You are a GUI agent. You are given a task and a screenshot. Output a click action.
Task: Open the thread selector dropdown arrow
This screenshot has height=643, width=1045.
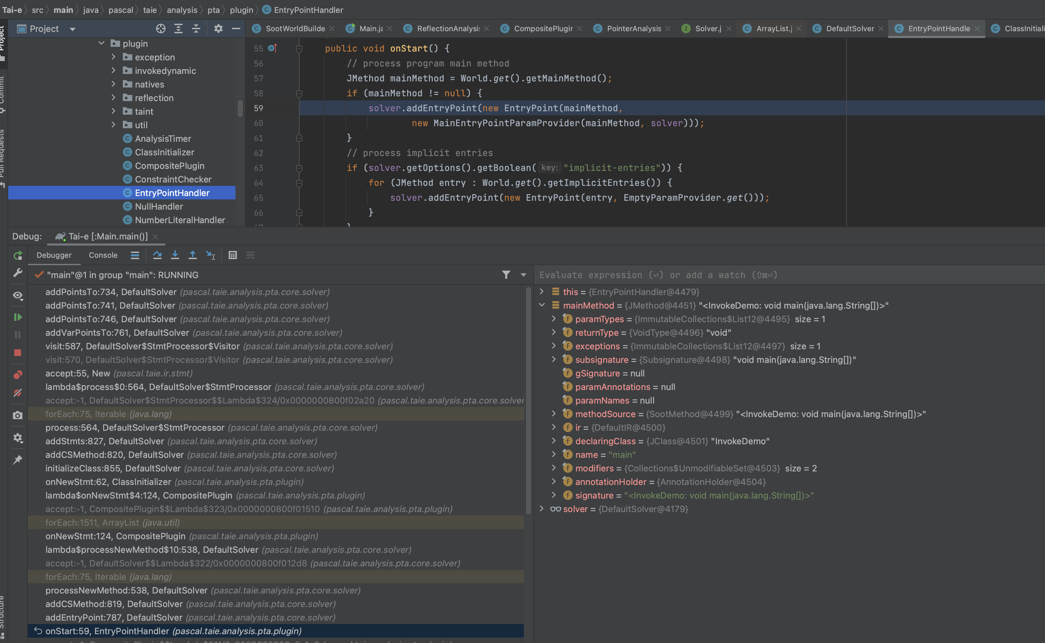[x=524, y=275]
